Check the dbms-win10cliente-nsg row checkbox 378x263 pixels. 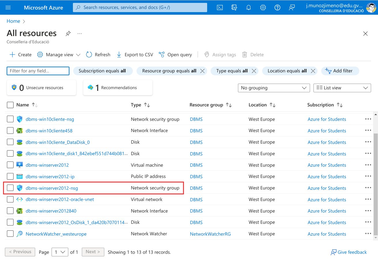pyautogui.click(x=10, y=119)
